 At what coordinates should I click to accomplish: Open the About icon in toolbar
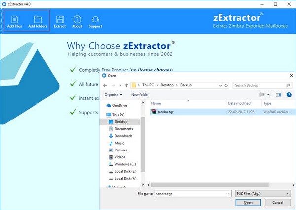tap(77, 21)
